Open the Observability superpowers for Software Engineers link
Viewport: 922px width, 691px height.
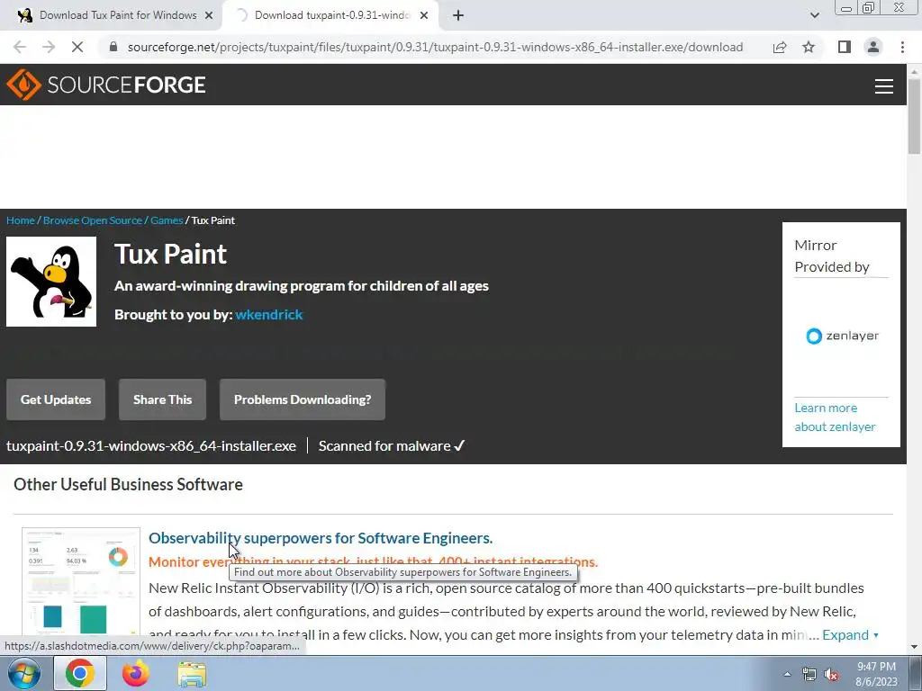(x=321, y=538)
